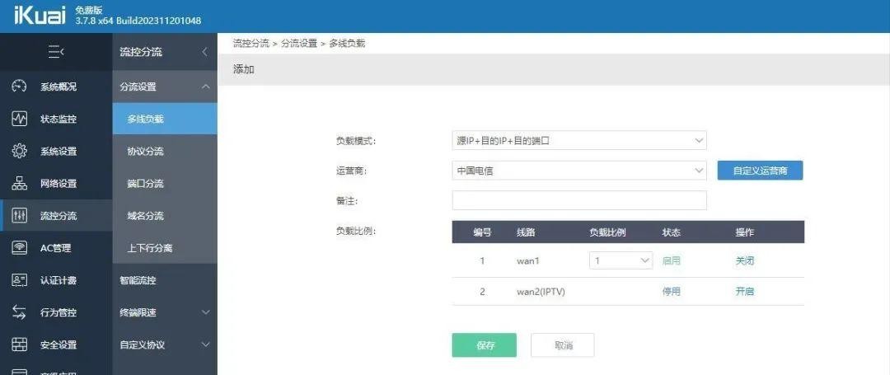The width and height of the screenshot is (890, 375).
Task: Open 行为管控 arrows icon
Action: click(x=20, y=312)
